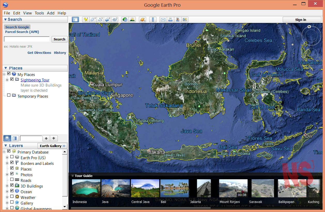Add a path tool icon
This screenshot has height=212, width=325.
100,20
